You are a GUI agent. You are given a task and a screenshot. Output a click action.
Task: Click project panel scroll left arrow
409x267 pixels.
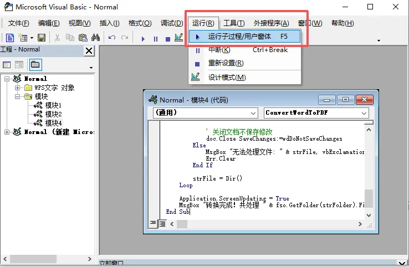pos(5,259)
